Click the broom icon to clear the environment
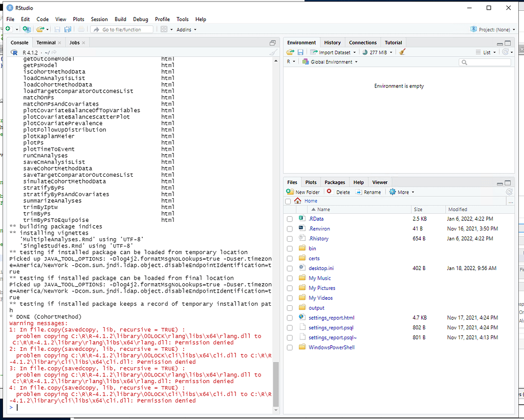The width and height of the screenshot is (524, 420). click(x=402, y=52)
